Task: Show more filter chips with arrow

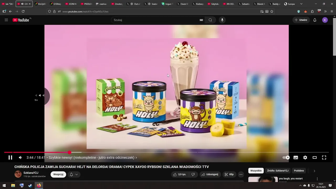Action: pos(314,171)
